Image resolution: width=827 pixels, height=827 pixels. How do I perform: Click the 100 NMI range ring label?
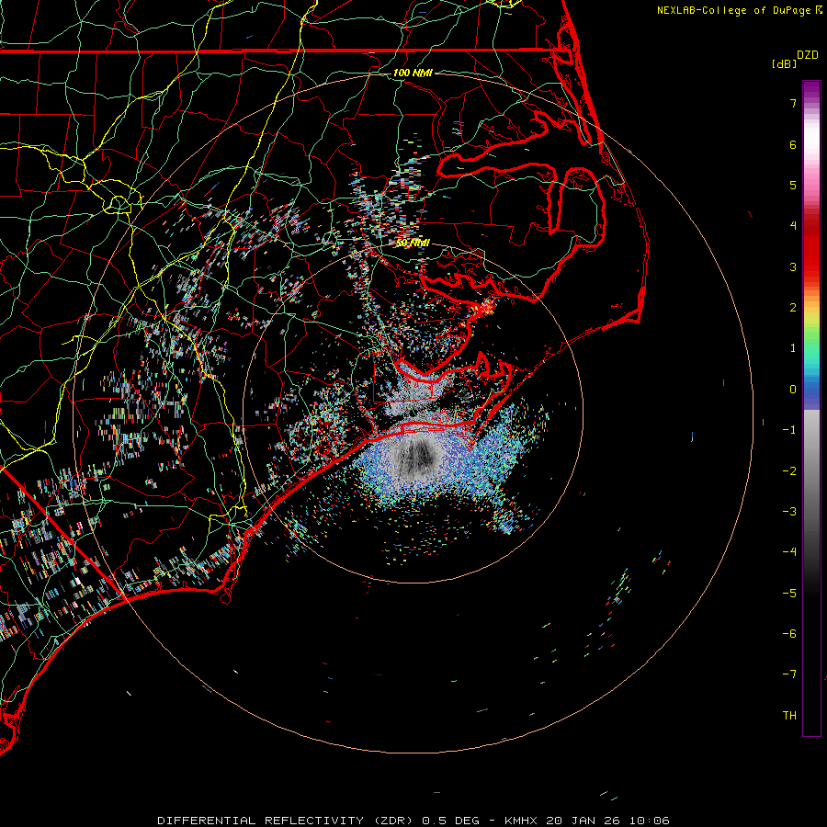point(413,73)
